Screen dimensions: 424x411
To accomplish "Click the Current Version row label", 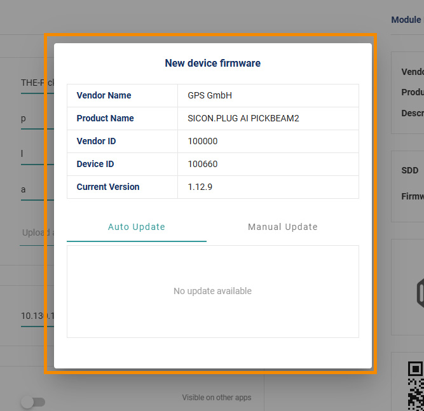I will [x=108, y=187].
